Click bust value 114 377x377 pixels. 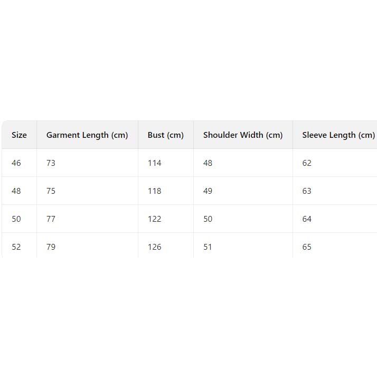coord(154,163)
